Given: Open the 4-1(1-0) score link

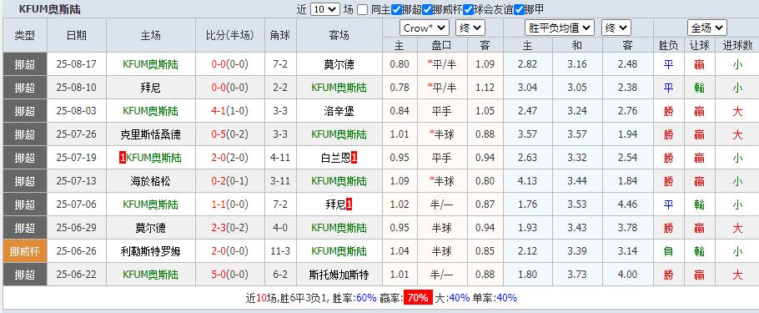Looking at the screenshot, I should 230,111.
